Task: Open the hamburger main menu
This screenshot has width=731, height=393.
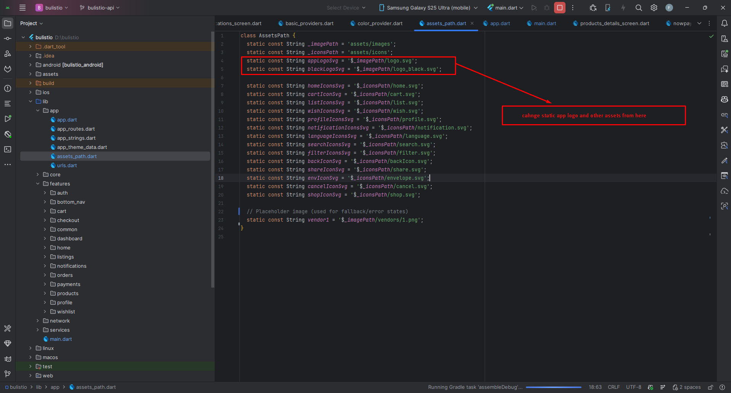Action: click(x=22, y=8)
